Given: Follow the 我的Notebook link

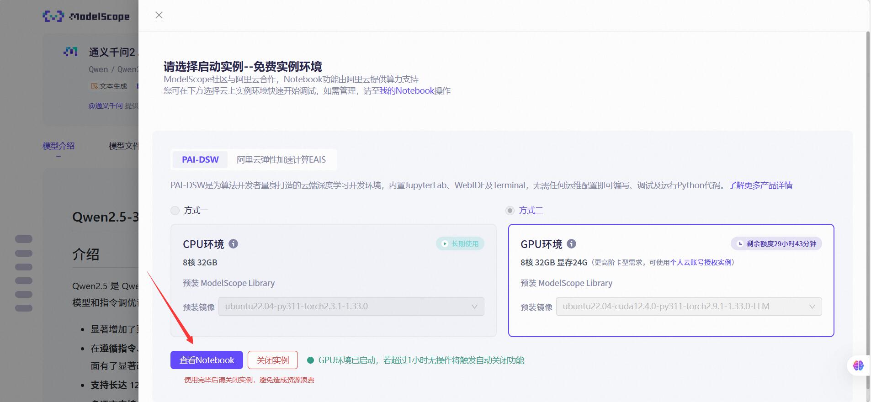Looking at the screenshot, I should [x=407, y=90].
